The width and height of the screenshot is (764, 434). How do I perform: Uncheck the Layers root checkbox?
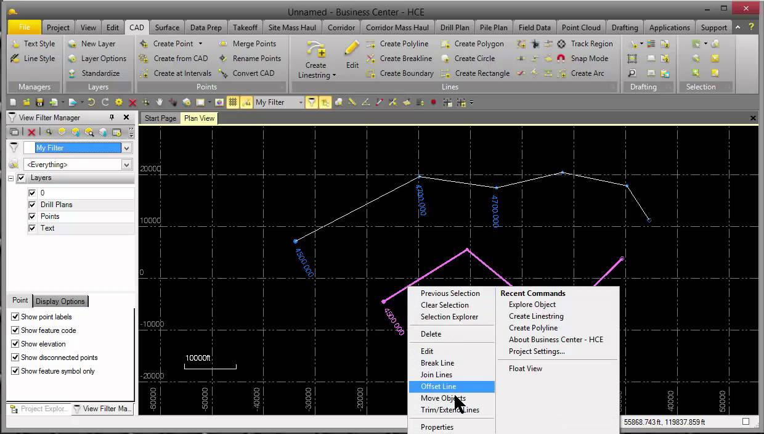point(22,178)
